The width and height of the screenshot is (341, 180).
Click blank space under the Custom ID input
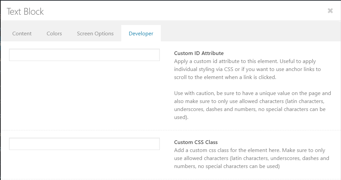(84, 93)
